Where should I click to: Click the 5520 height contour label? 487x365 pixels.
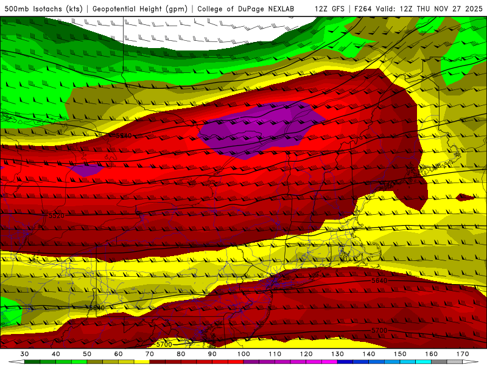(57, 215)
